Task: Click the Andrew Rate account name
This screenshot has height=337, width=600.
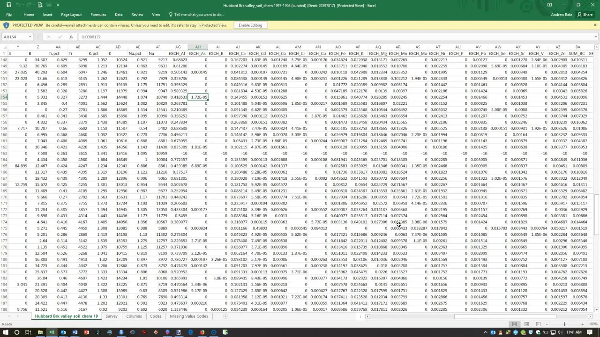Action: (562, 15)
